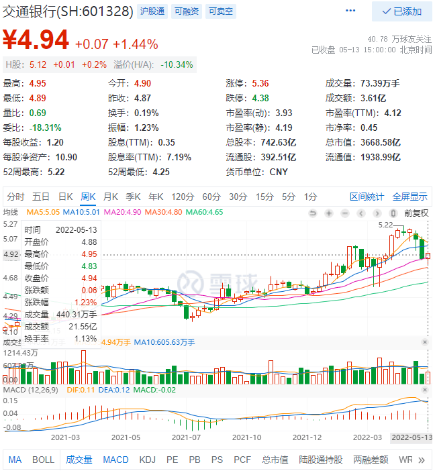Click the 可卖空 tag
This screenshot has height=475, width=435.
(x=221, y=11)
